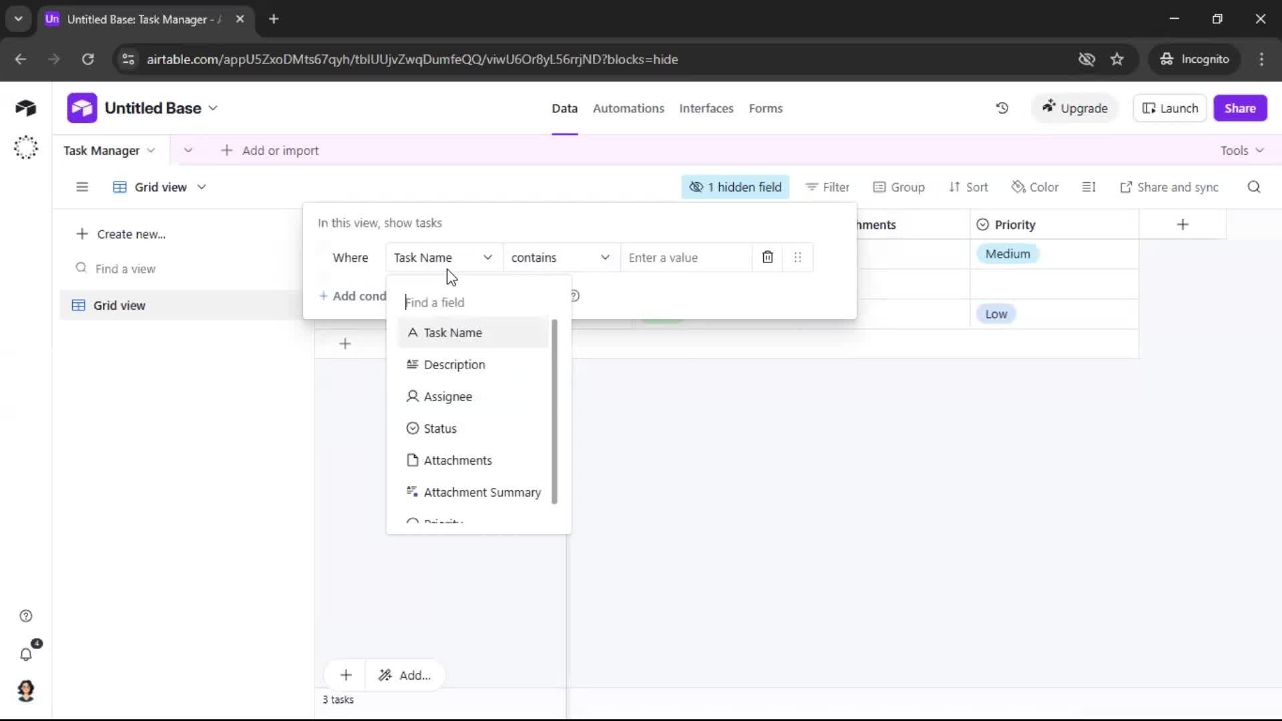
Task: Open the browser site info icon
Action: click(x=128, y=59)
